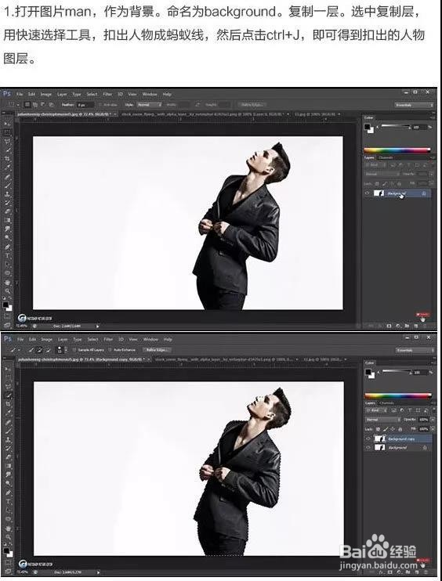Select Background copy layer thumbnail
Screen dimensions: 442x581
point(380,438)
